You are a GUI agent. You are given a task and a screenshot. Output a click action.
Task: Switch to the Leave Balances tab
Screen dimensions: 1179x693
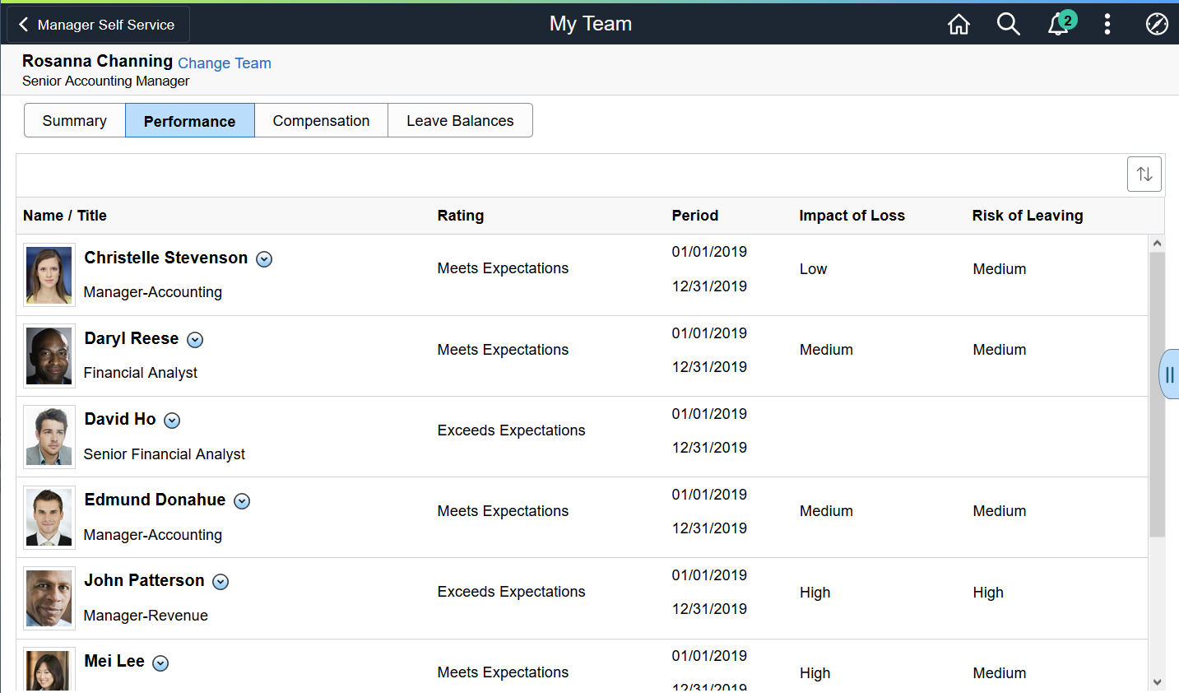tap(460, 120)
